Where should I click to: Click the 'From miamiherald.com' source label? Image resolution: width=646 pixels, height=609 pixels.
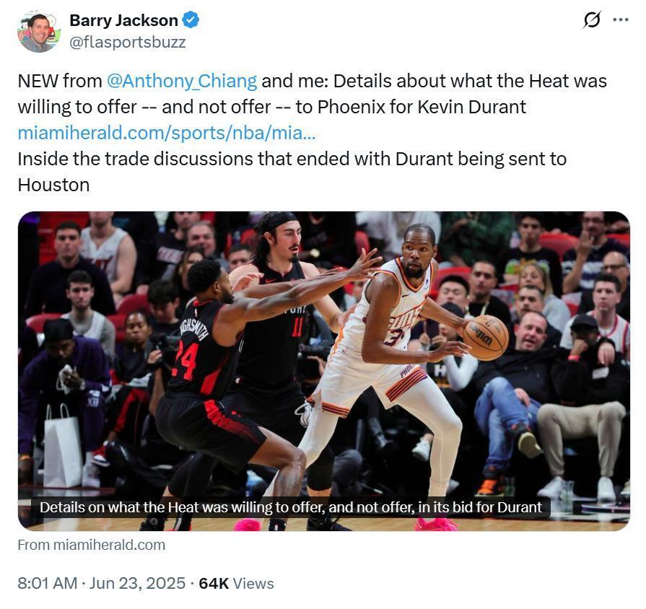tap(92, 545)
